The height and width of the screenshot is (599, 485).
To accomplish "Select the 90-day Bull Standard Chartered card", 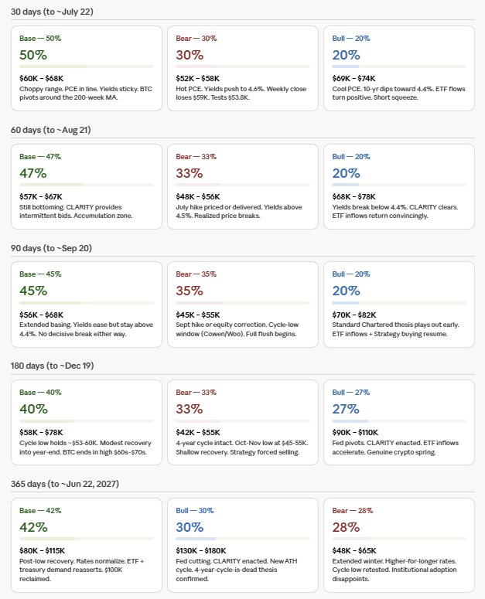I will [399, 305].
